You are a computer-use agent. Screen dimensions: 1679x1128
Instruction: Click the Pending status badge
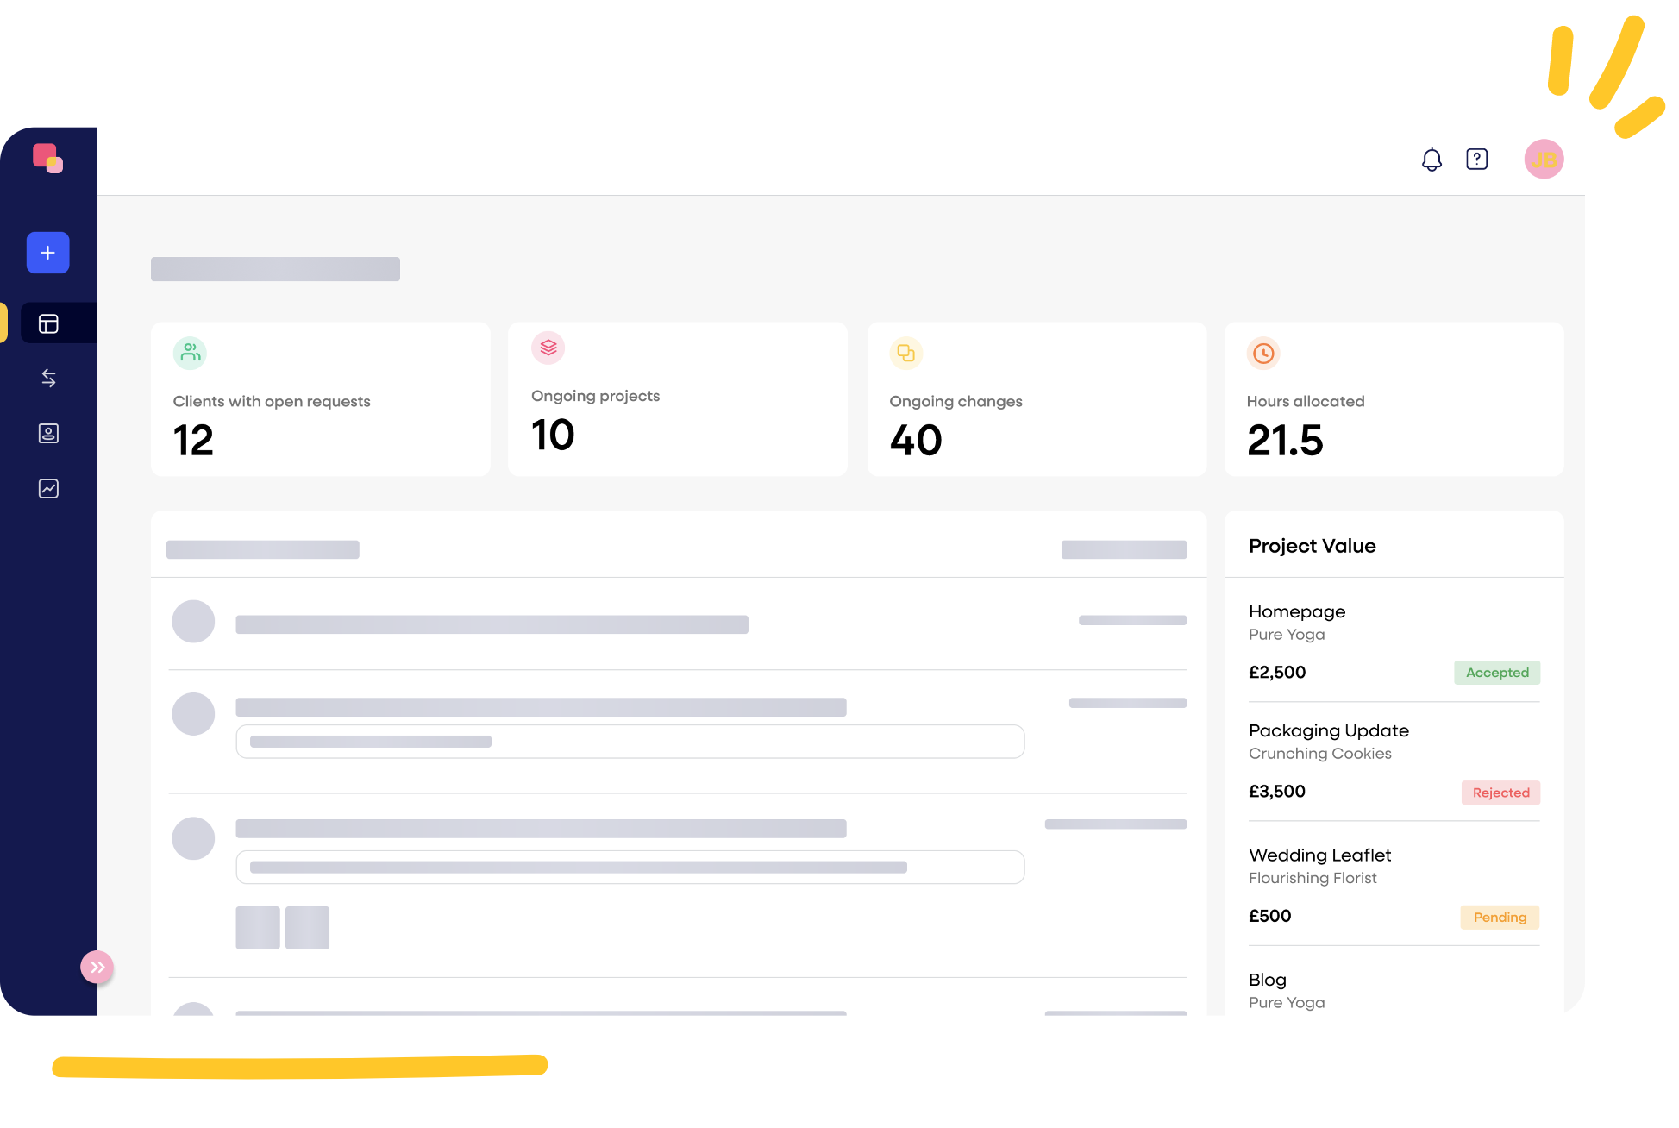point(1499,917)
